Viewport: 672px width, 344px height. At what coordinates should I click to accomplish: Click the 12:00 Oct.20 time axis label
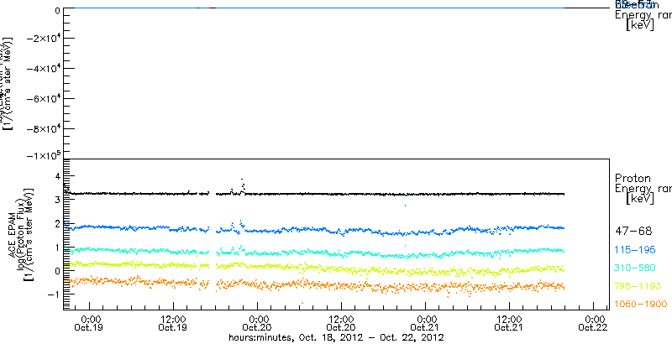click(342, 323)
